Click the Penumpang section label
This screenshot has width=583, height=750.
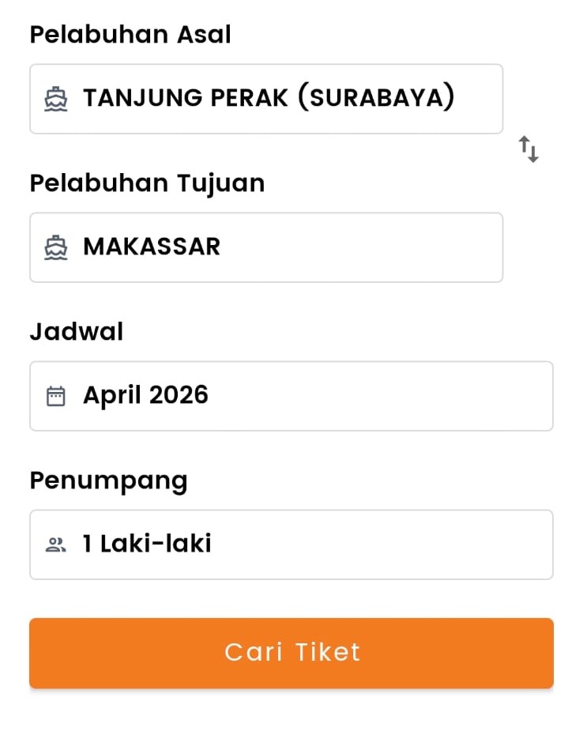click(x=108, y=480)
